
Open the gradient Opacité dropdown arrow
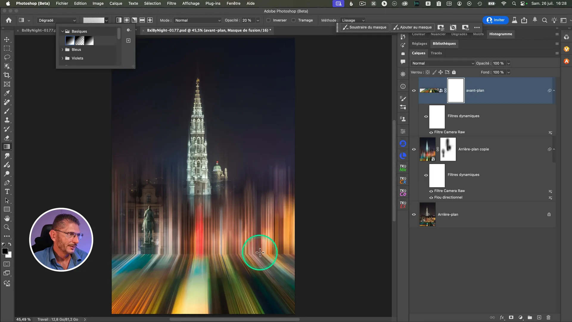click(x=258, y=20)
